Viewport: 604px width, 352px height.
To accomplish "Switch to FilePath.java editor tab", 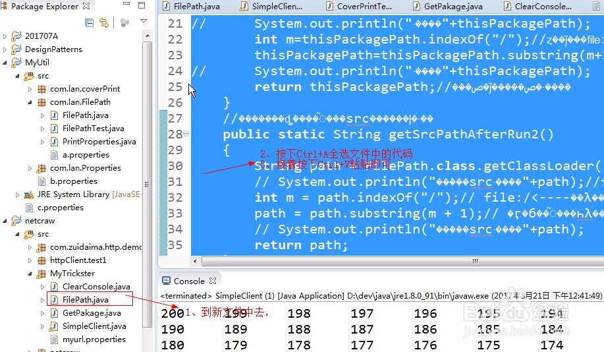I will [191, 6].
